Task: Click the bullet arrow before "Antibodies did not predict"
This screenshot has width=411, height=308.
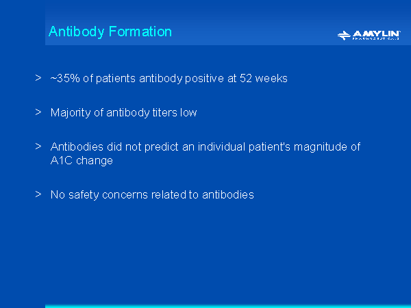Action: [x=38, y=146]
